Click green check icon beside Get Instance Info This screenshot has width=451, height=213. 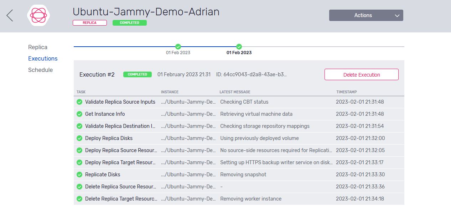79,114
